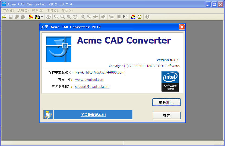
Task: Open the 帮助(H) menu
Action: coord(67,11)
